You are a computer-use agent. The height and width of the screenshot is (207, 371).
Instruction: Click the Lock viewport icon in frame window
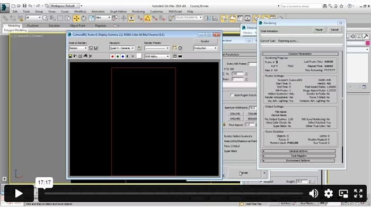click(139, 48)
